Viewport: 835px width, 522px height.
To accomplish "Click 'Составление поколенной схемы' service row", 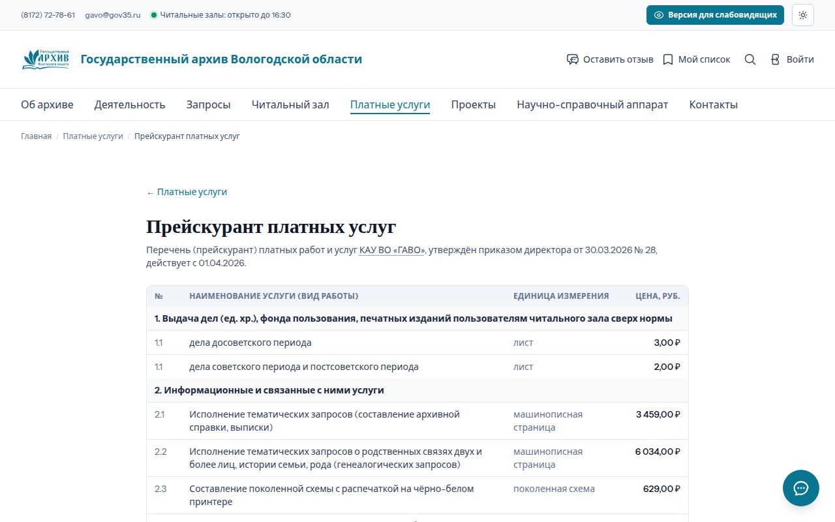I will click(417, 495).
